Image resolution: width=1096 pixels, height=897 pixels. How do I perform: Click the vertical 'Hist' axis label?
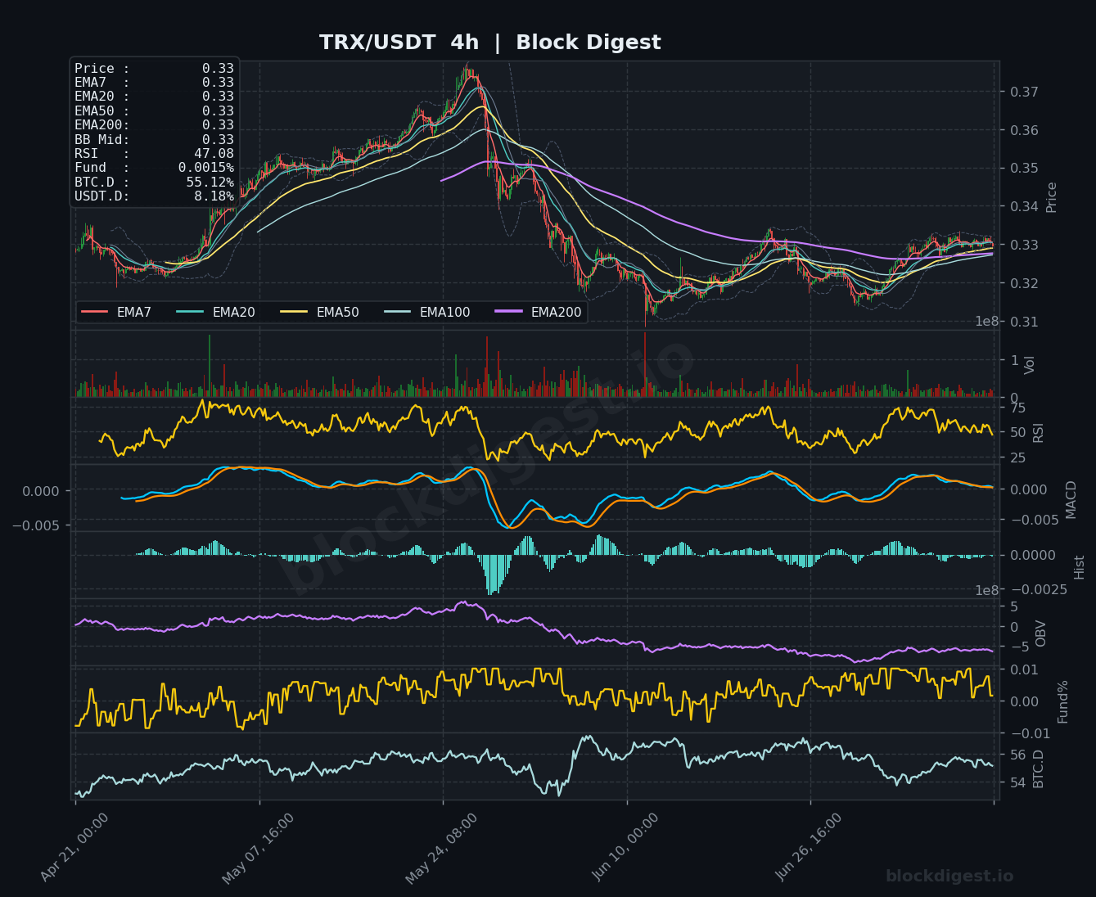pyautogui.click(x=1080, y=567)
